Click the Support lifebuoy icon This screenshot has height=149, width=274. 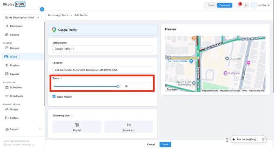click(x=7, y=129)
